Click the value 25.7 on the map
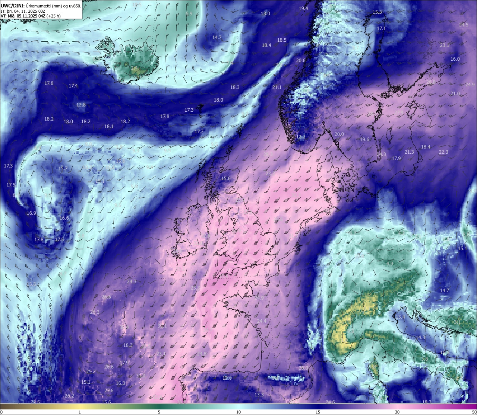Viewport: 477px width, 415px height. pyautogui.click(x=91, y=371)
